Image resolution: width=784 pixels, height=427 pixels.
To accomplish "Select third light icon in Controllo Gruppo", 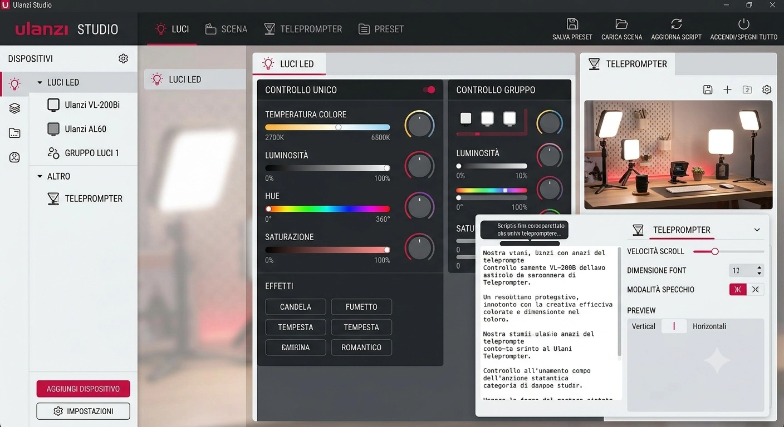I will [x=509, y=118].
